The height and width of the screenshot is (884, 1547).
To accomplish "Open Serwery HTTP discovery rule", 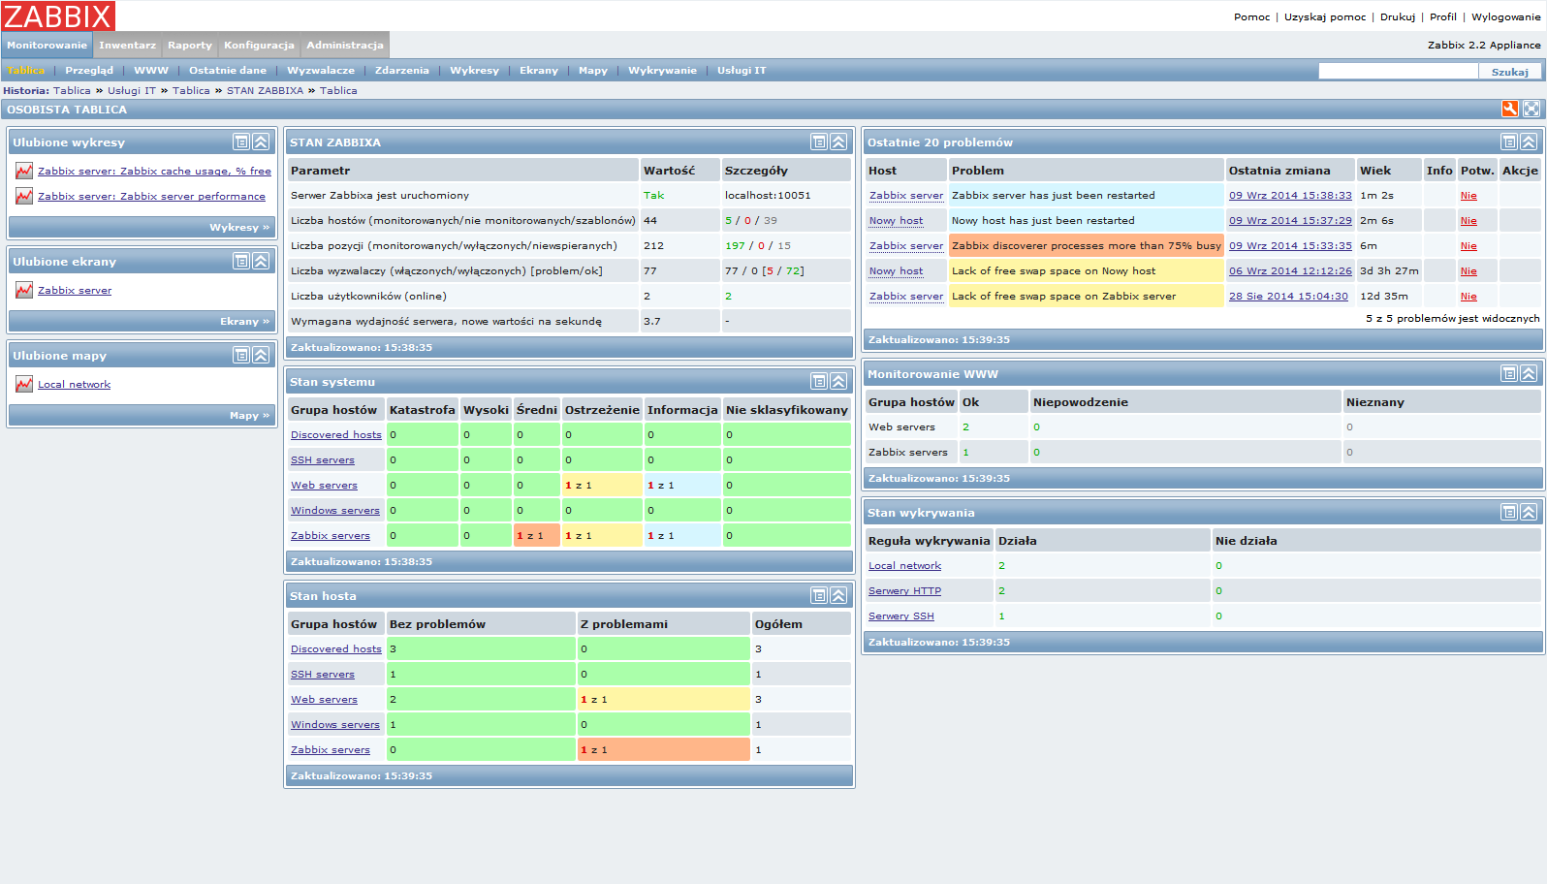I will click(904, 590).
